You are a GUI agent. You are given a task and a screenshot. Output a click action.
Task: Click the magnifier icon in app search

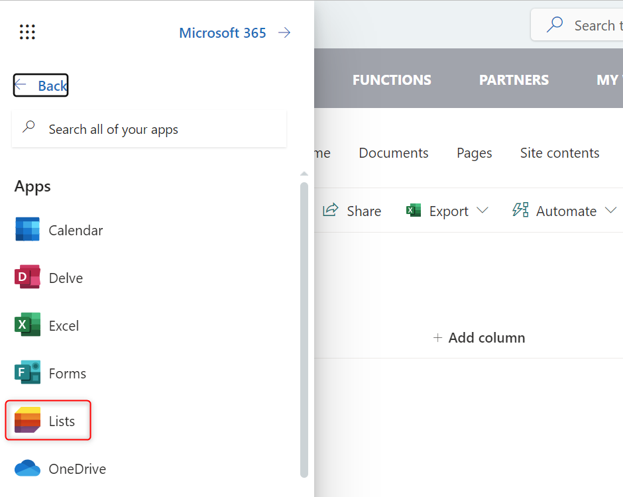pyautogui.click(x=28, y=127)
